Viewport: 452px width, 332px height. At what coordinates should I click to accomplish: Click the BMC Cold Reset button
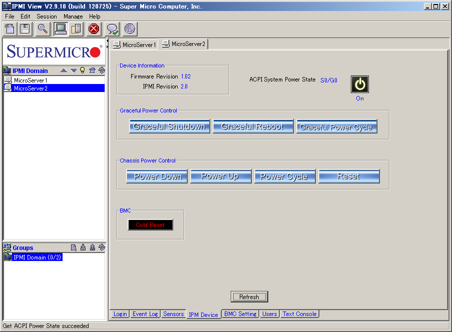tap(150, 225)
